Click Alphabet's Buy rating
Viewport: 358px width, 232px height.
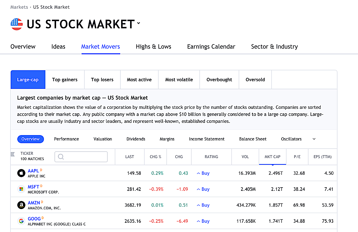(203, 221)
